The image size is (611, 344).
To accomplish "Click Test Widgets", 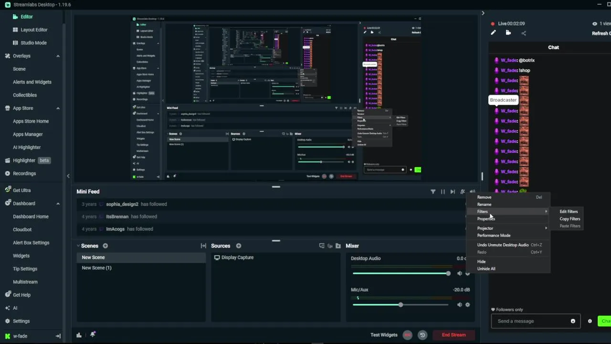I will point(384,335).
